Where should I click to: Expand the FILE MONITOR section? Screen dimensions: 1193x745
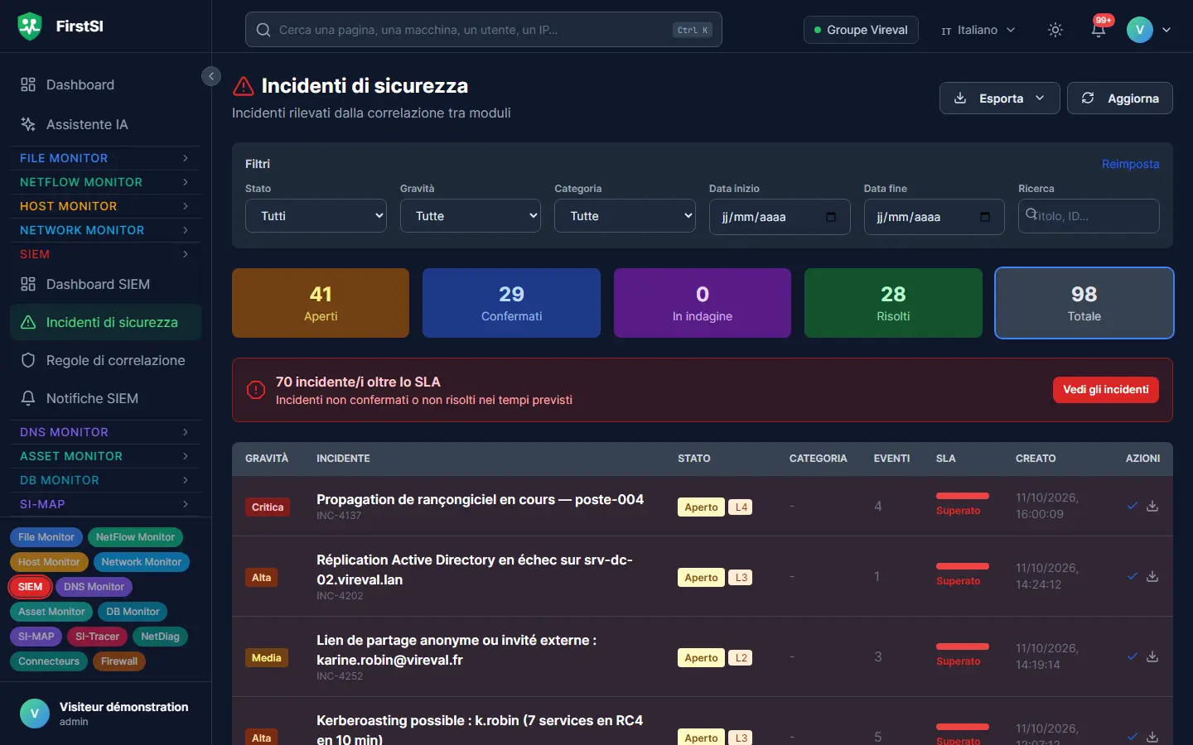(x=106, y=158)
